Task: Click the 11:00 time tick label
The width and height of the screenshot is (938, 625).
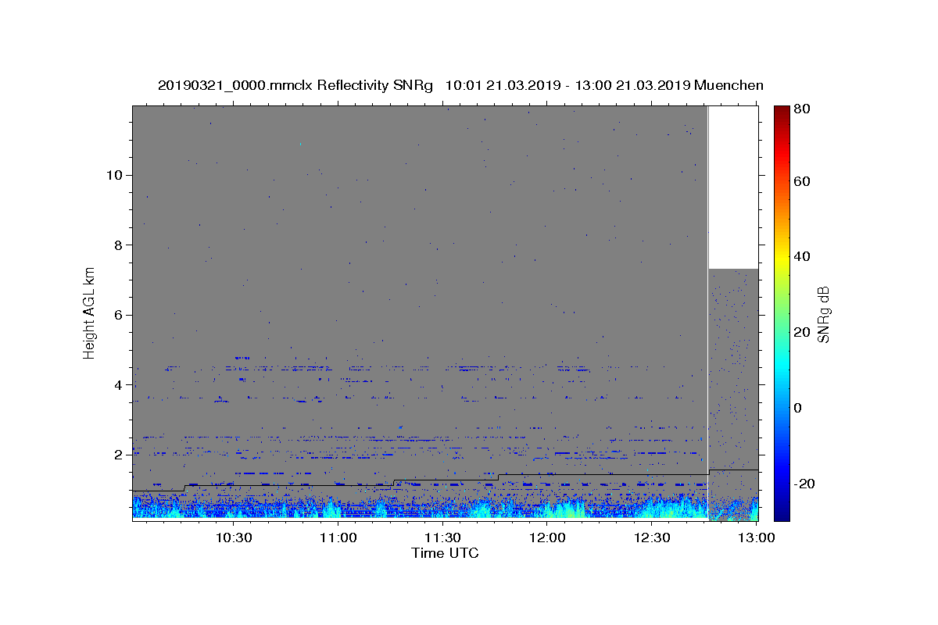Action: pyautogui.click(x=338, y=537)
